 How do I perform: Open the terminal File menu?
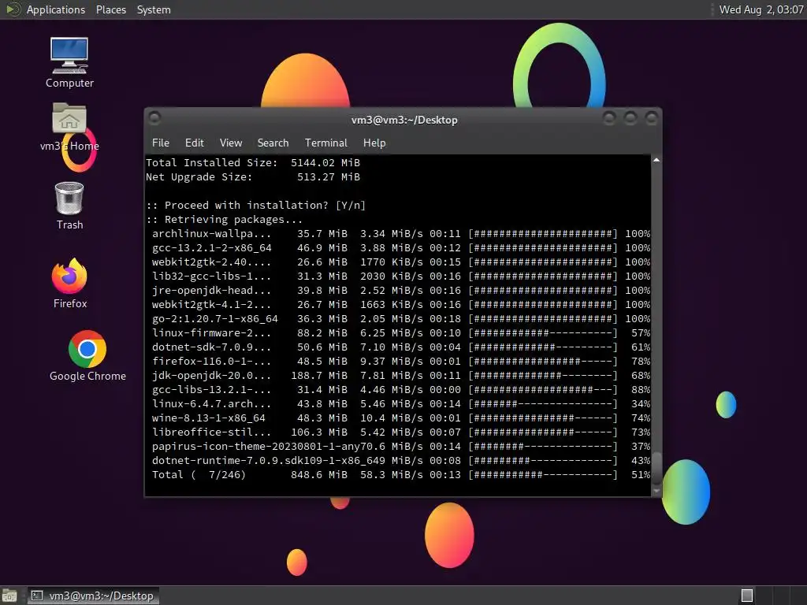(161, 143)
